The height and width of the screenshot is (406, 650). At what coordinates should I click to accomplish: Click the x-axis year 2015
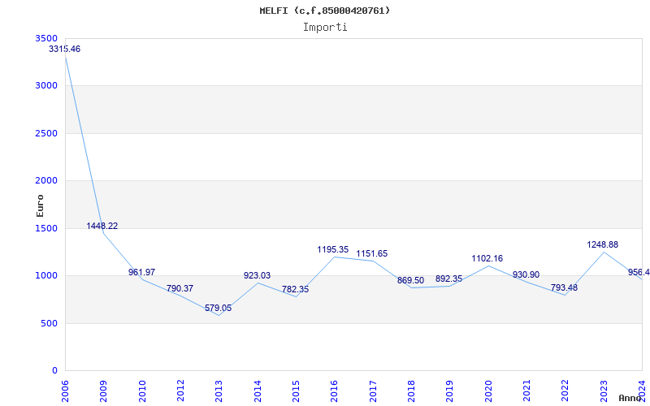tap(296, 391)
